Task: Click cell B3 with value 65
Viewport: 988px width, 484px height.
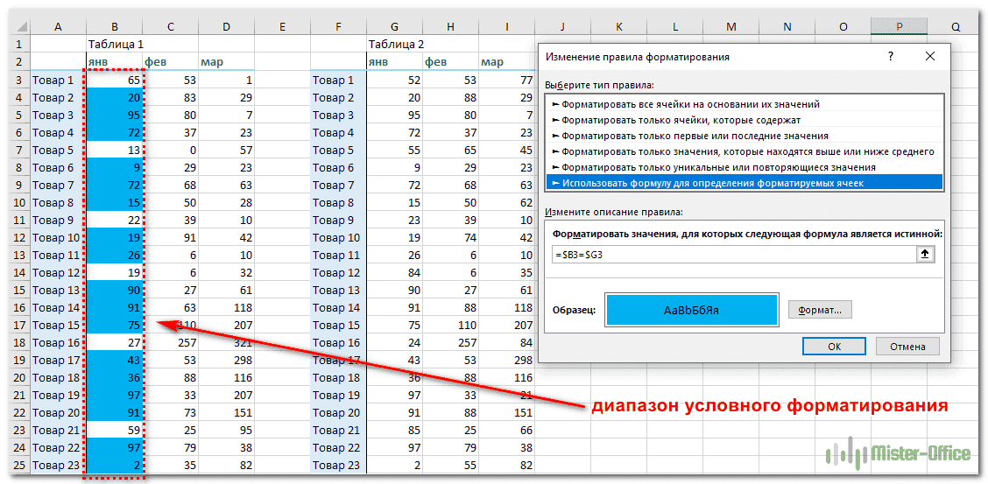Action: (x=115, y=80)
